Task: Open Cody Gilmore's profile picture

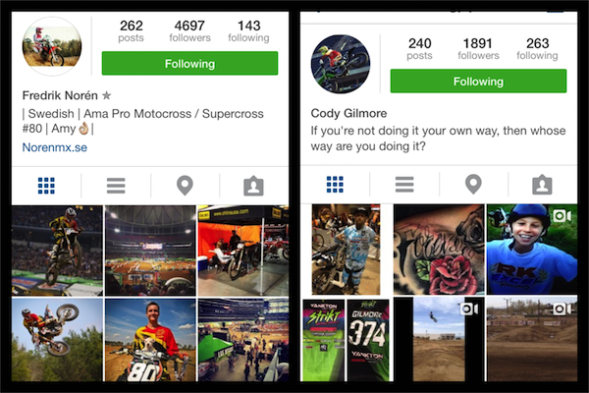Action: tap(341, 64)
